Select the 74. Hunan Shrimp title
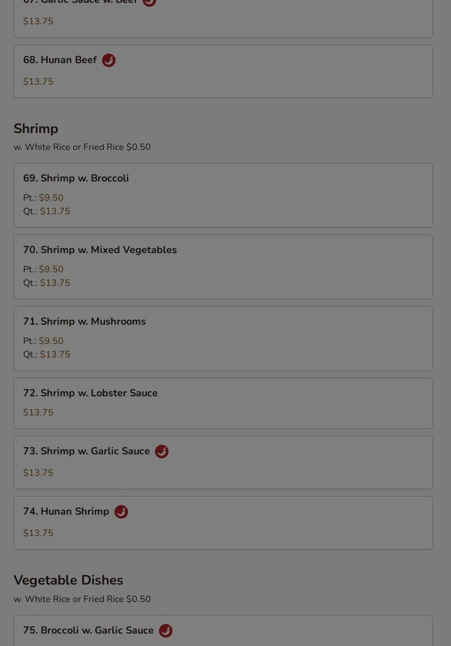Screen dimensions: 451x646 point(66,511)
